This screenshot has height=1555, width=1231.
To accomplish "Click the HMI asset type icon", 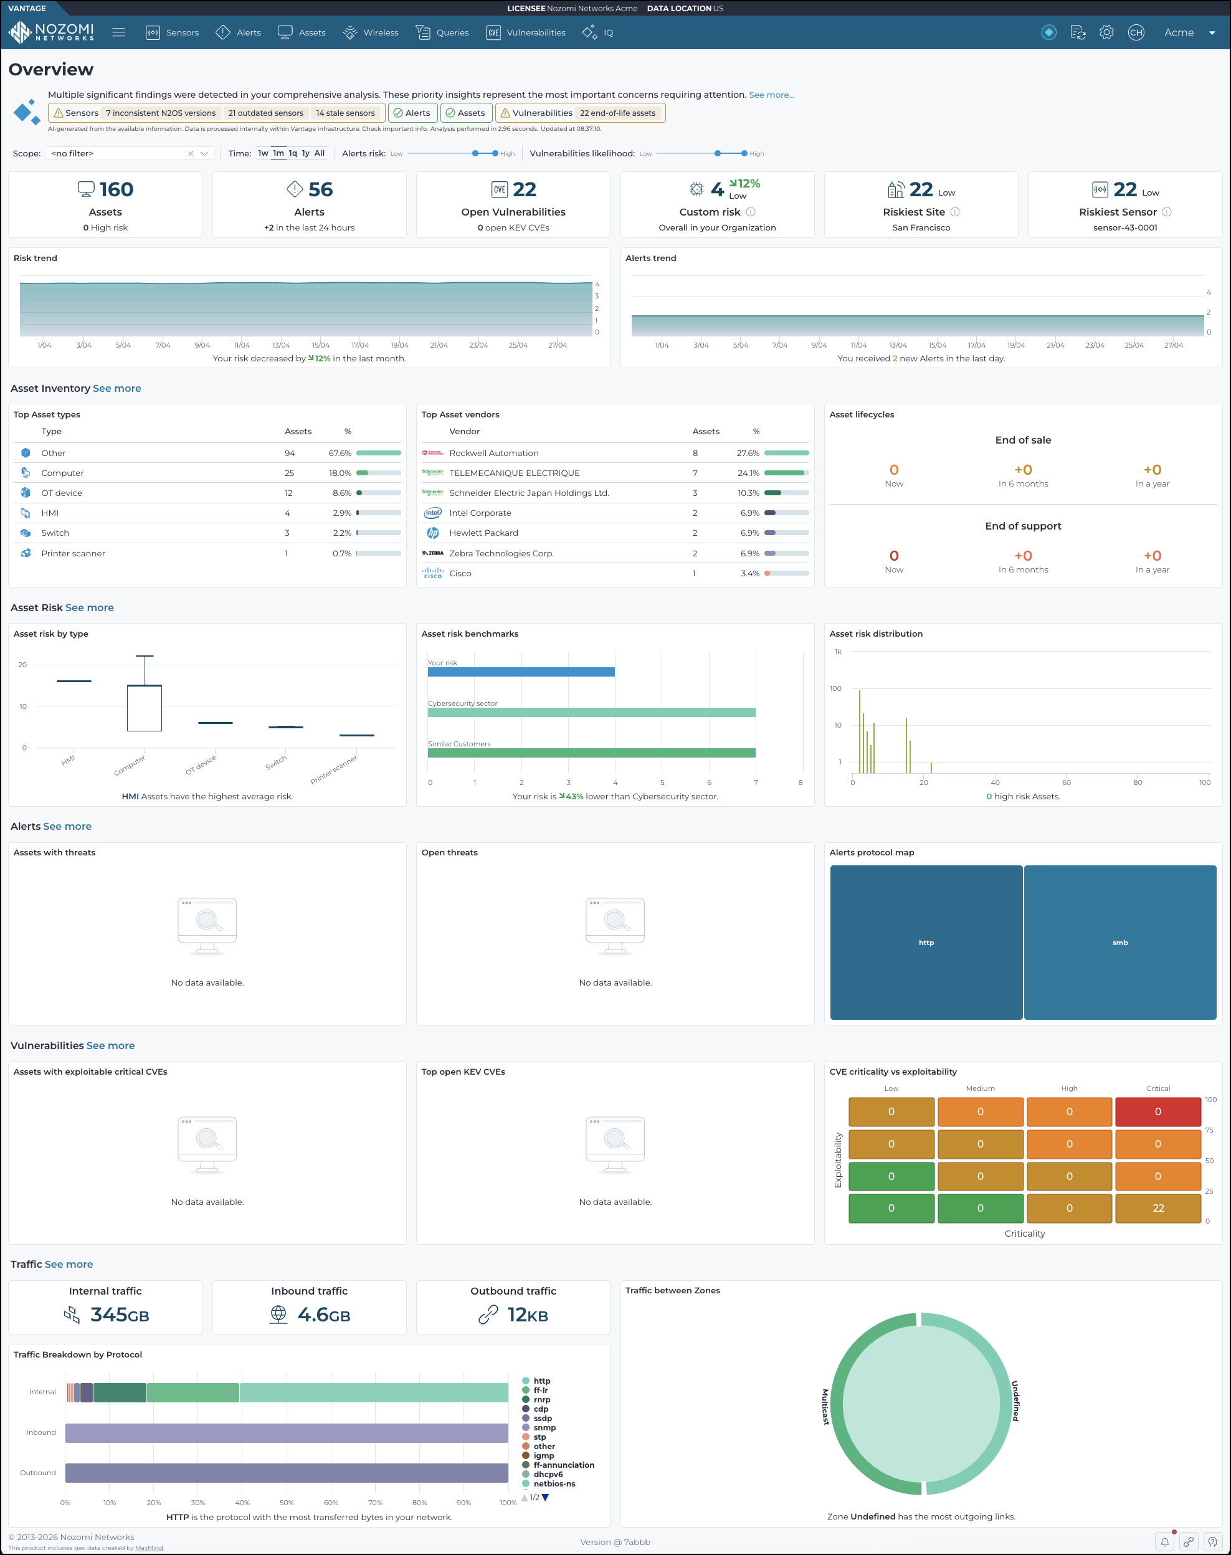I will (25, 513).
